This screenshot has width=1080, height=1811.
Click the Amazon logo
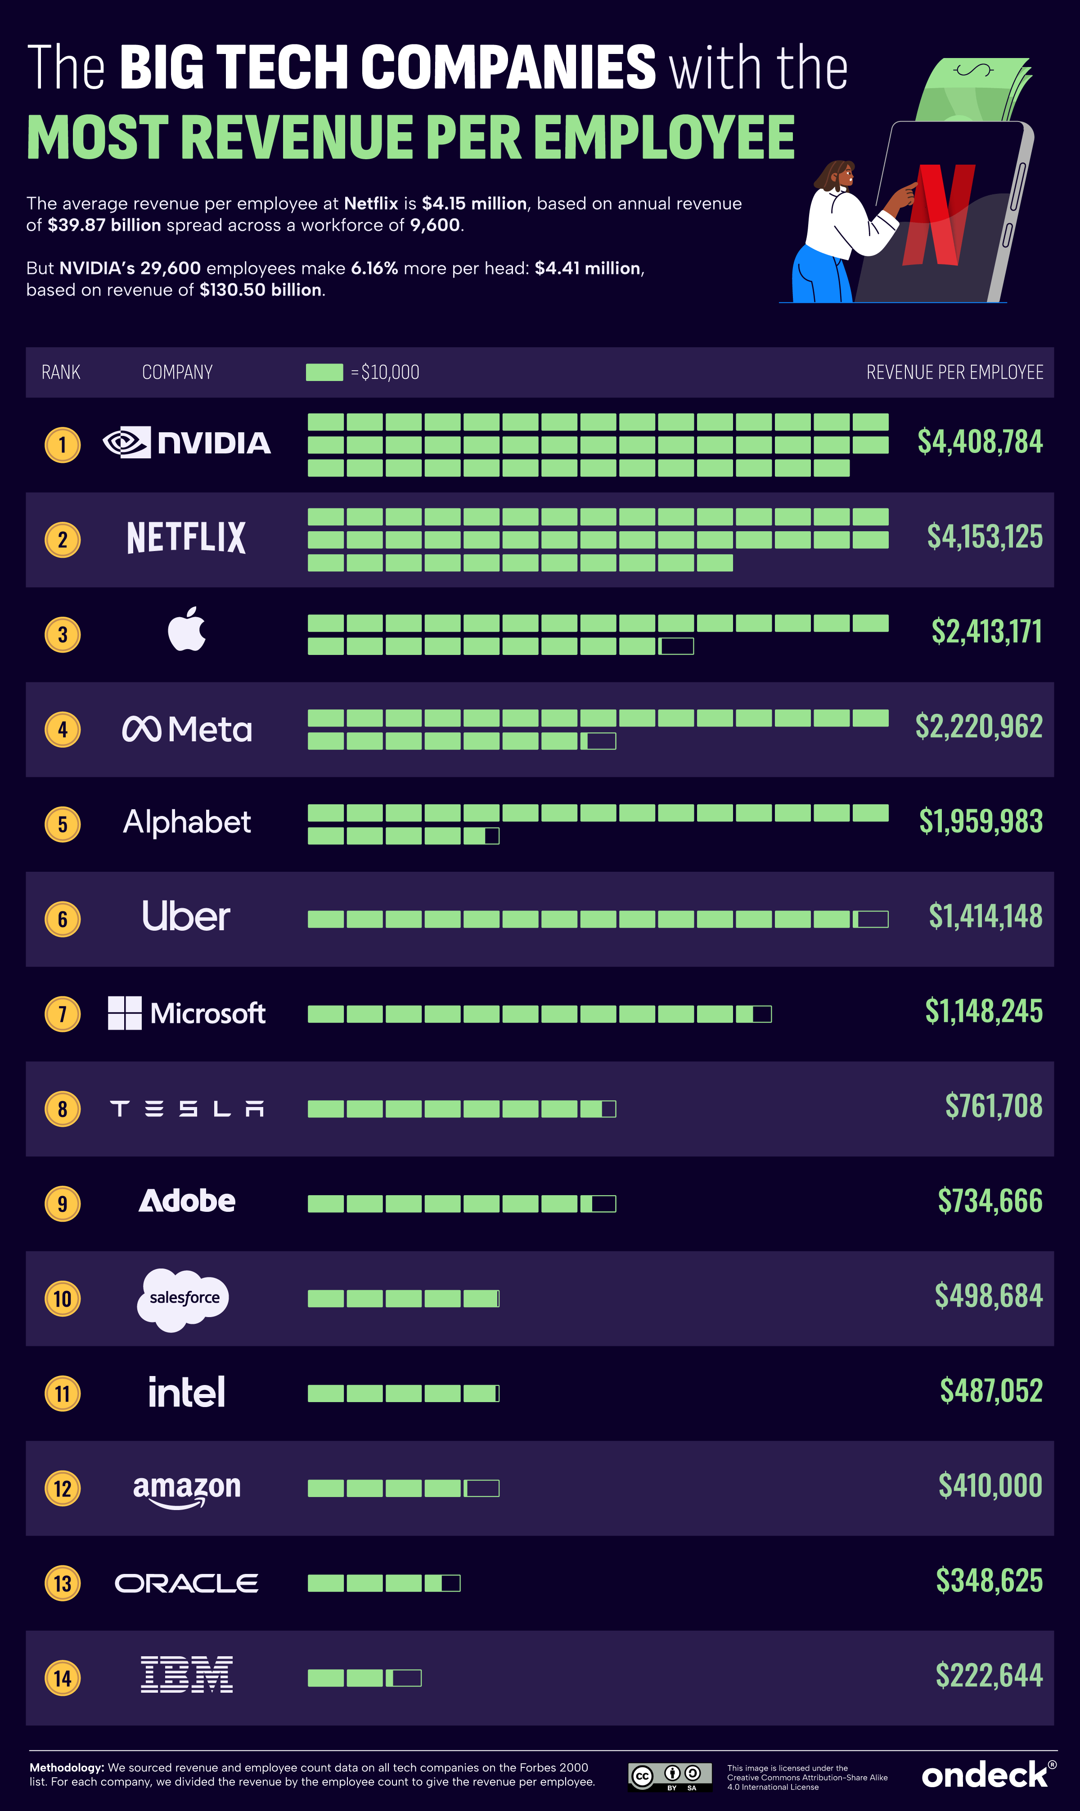coord(187,1488)
